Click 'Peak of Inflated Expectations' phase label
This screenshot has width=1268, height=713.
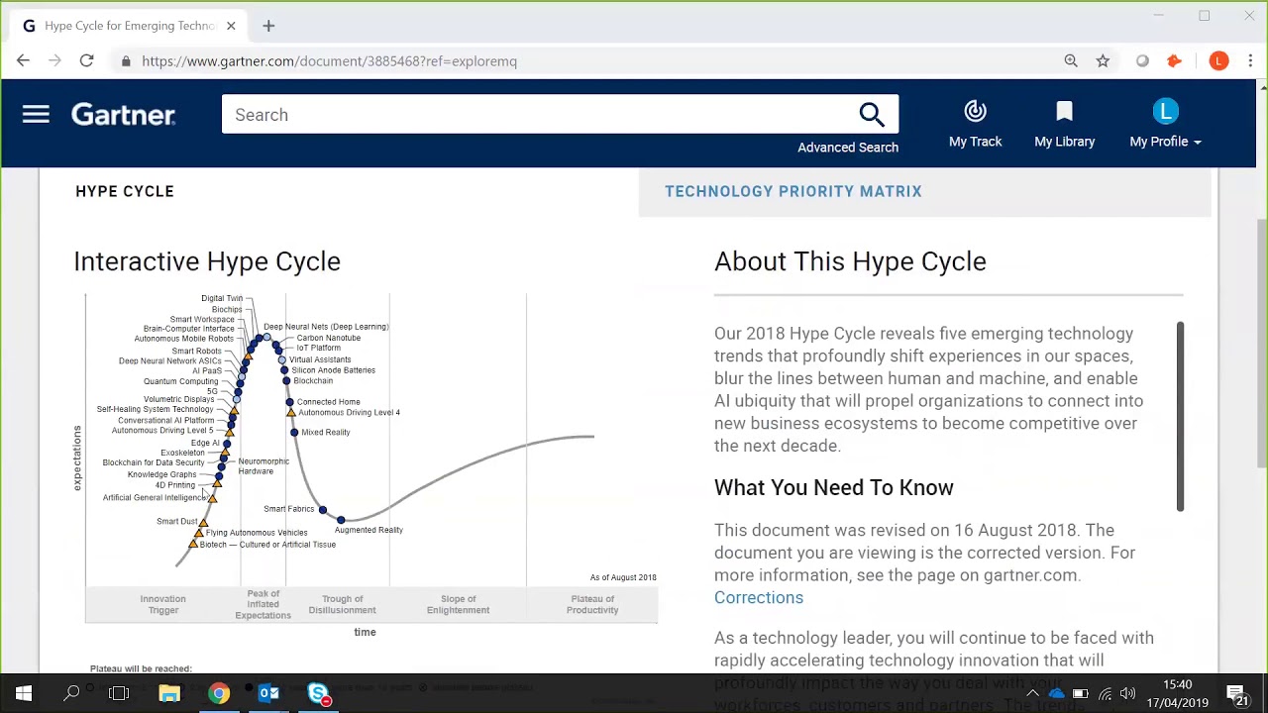(263, 604)
